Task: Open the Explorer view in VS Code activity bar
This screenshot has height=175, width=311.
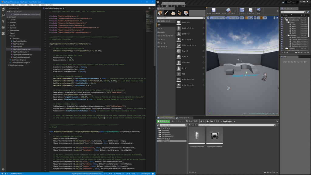Action: (x=3, y=9)
